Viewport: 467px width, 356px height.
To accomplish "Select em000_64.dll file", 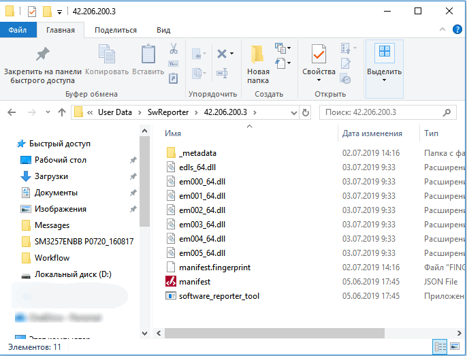I will click(x=202, y=182).
